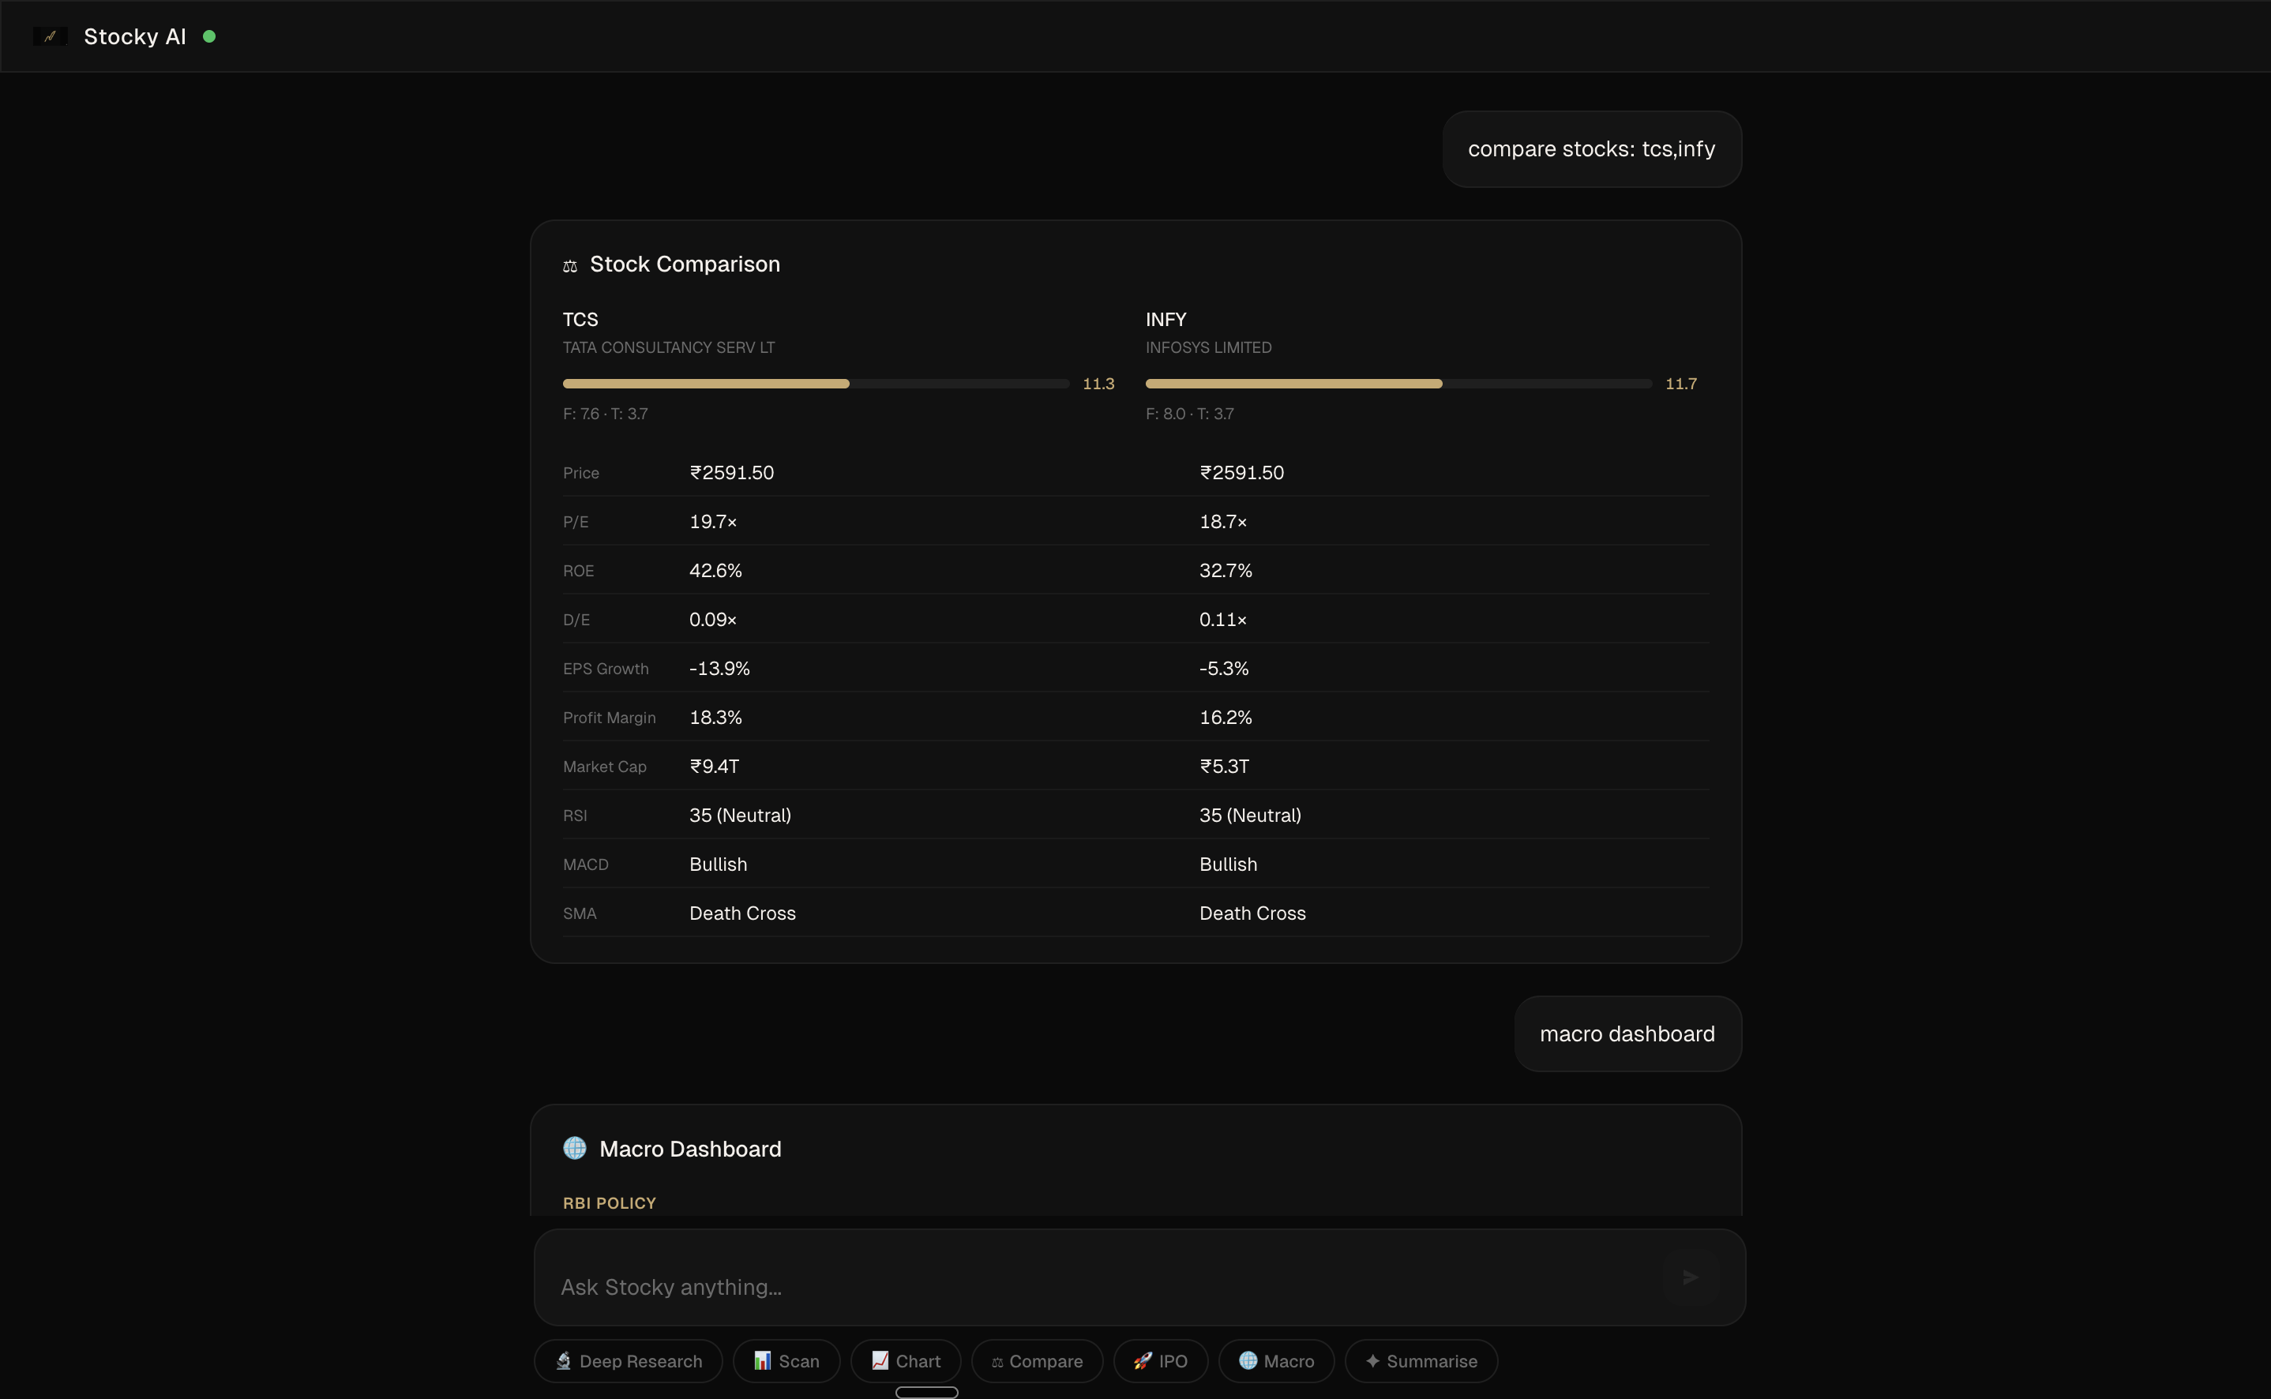Image resolution: width=2271 pixels, height=1399 pixels.
Task: Focus the Ask Stocky anything input
Action: click(1102, 1286)
